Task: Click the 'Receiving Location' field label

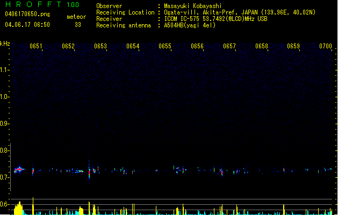Action: click(x=125, y=12)
